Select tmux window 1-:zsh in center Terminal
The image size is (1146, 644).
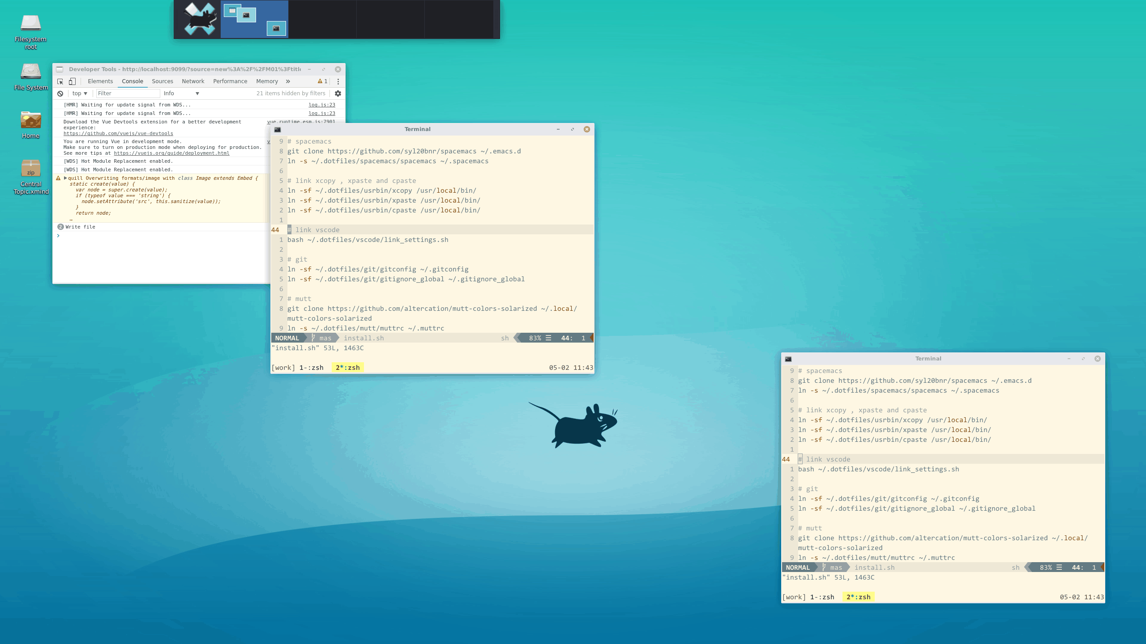point(311,368)
